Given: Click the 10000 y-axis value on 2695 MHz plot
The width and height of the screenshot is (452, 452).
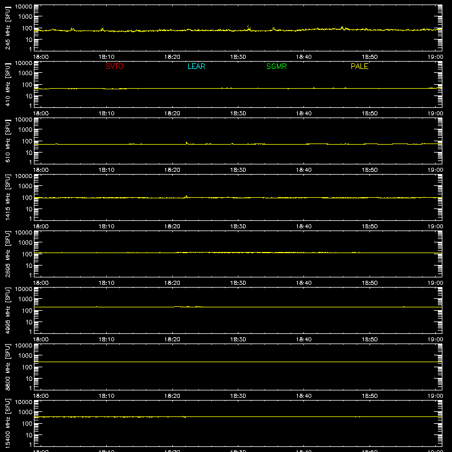Looking at the screenshot, I should tap(24, 233).
